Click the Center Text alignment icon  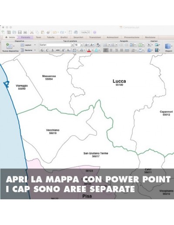(111, 50)
